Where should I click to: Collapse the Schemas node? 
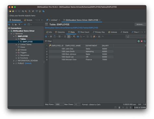(x=11, y=34)
